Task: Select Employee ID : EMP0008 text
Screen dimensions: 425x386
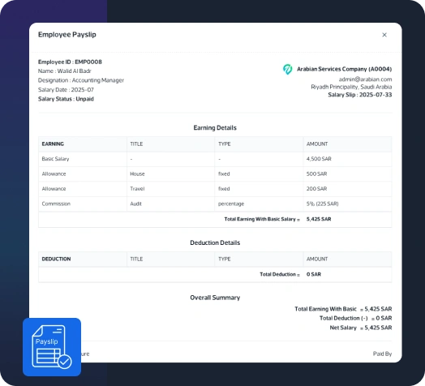Action: tap(70, 62)
